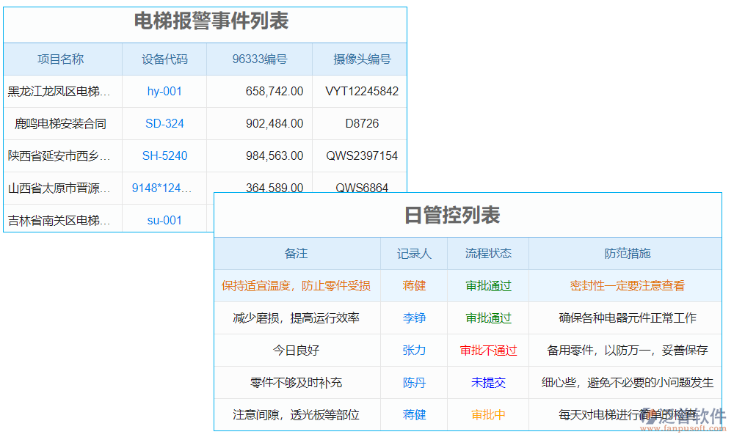
Task: Open device code su-001 record
Action: (x=164, y=219)
